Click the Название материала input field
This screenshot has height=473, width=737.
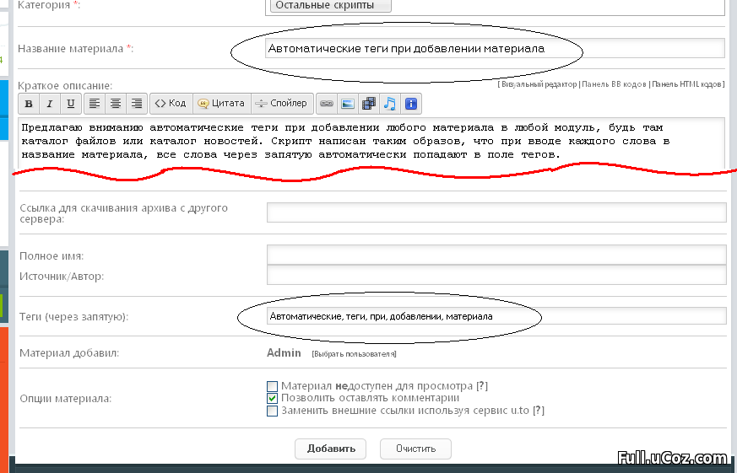pyautogui.click(x=495, y=48)
